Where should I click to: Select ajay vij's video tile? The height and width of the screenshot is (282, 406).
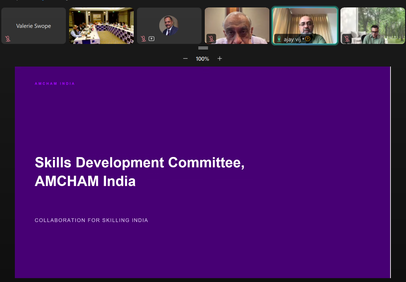[305, 26]
